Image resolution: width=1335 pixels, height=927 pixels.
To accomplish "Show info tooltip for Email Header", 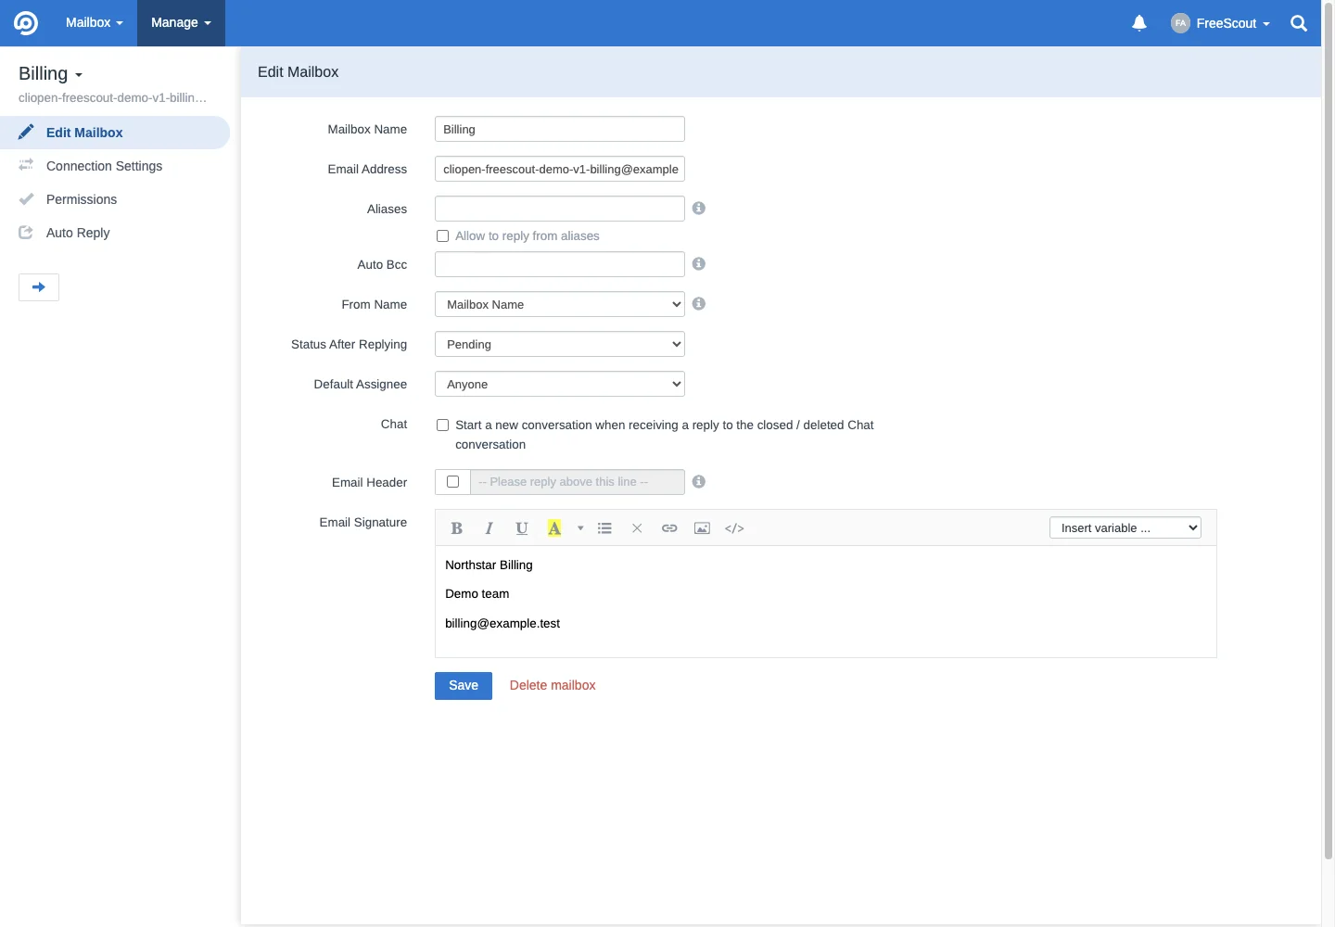I will 699,482.
